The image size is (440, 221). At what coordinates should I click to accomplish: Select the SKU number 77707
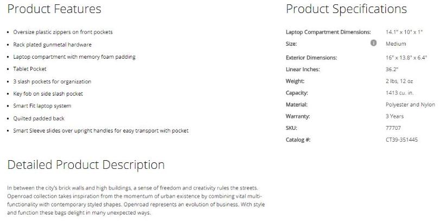pyautogui.click(x=393, y=128)
